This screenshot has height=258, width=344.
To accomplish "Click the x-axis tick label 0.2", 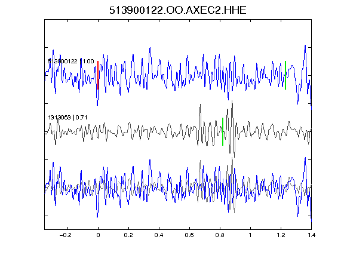I will pyautogui.click(x=128, y=235).
